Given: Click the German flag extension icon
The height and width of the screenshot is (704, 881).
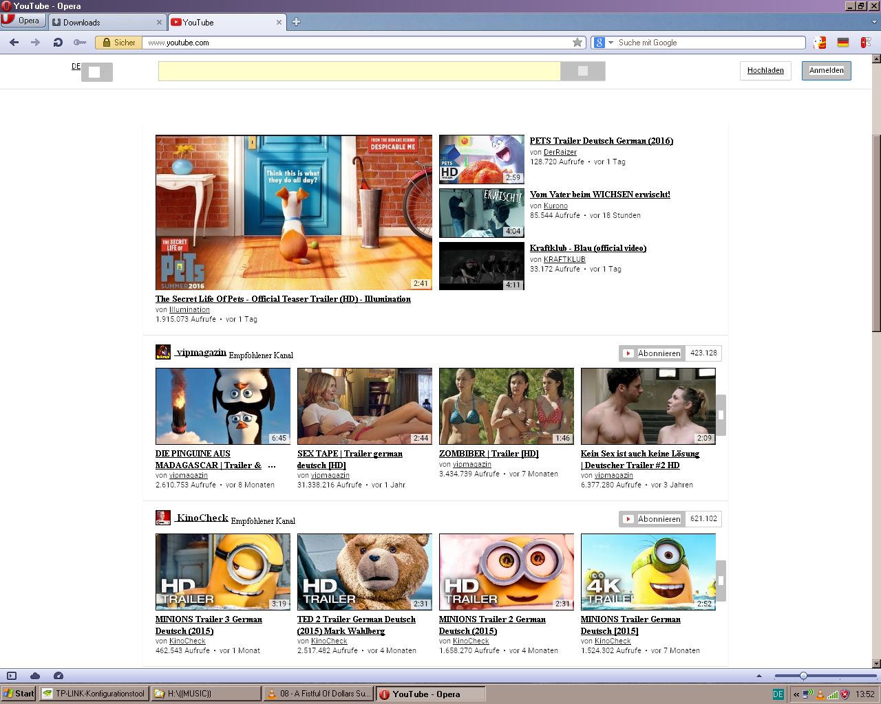Looking at the screenshot, I should [842, 43].
